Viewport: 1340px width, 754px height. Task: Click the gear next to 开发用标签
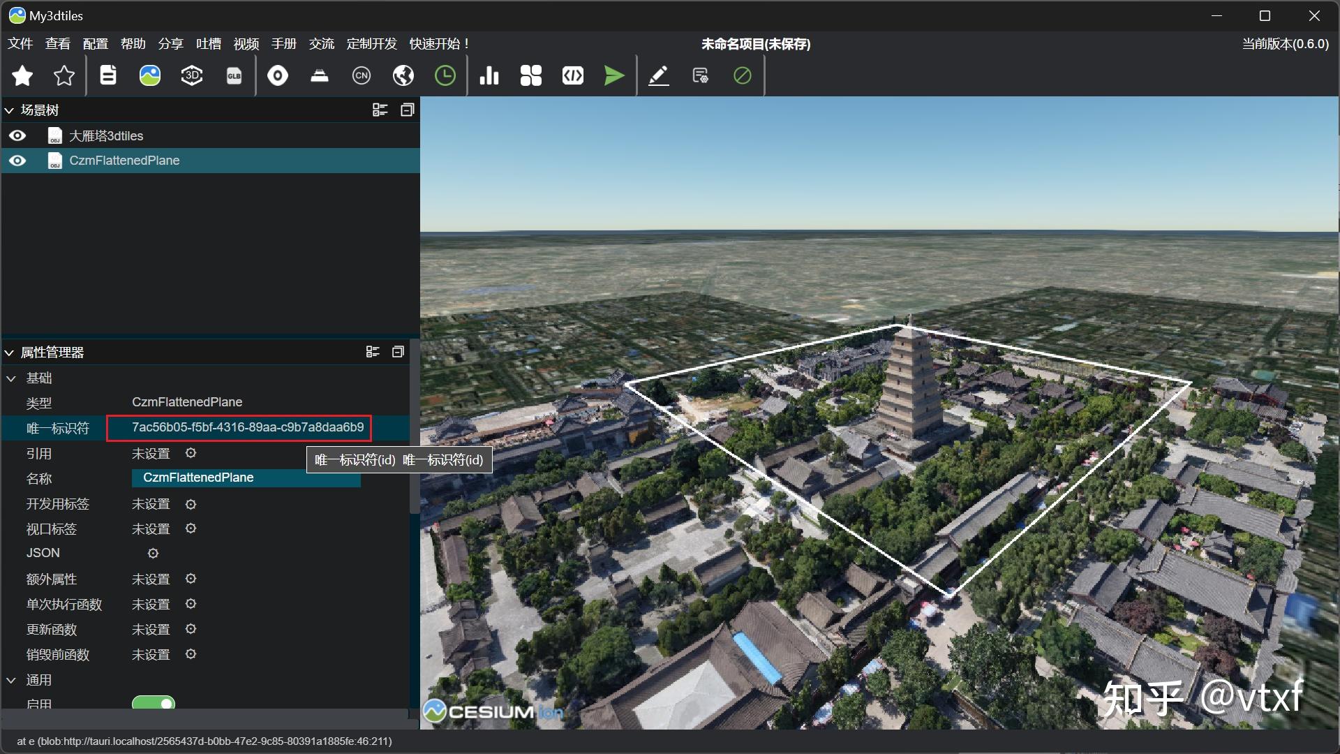(191, 504)
